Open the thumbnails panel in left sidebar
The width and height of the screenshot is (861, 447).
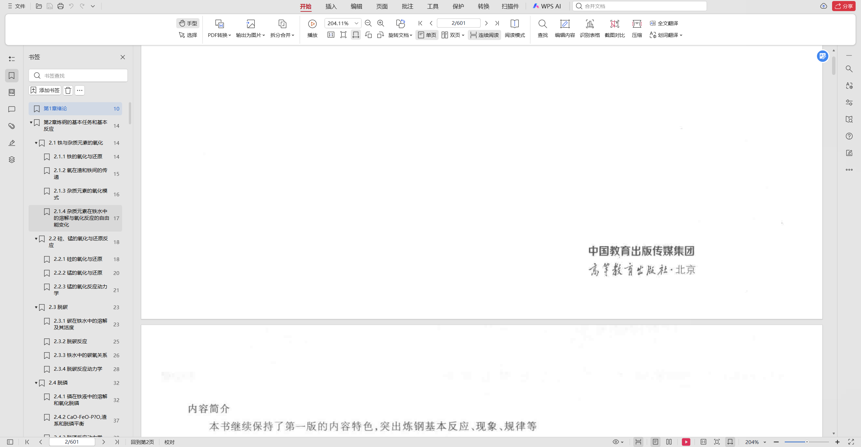click(12, 92)
